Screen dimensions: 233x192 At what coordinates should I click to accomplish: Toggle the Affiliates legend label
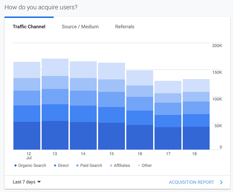click(x=122, y=165)
